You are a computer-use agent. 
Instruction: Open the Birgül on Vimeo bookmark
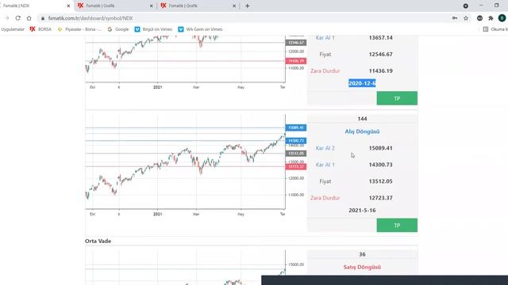153,29
